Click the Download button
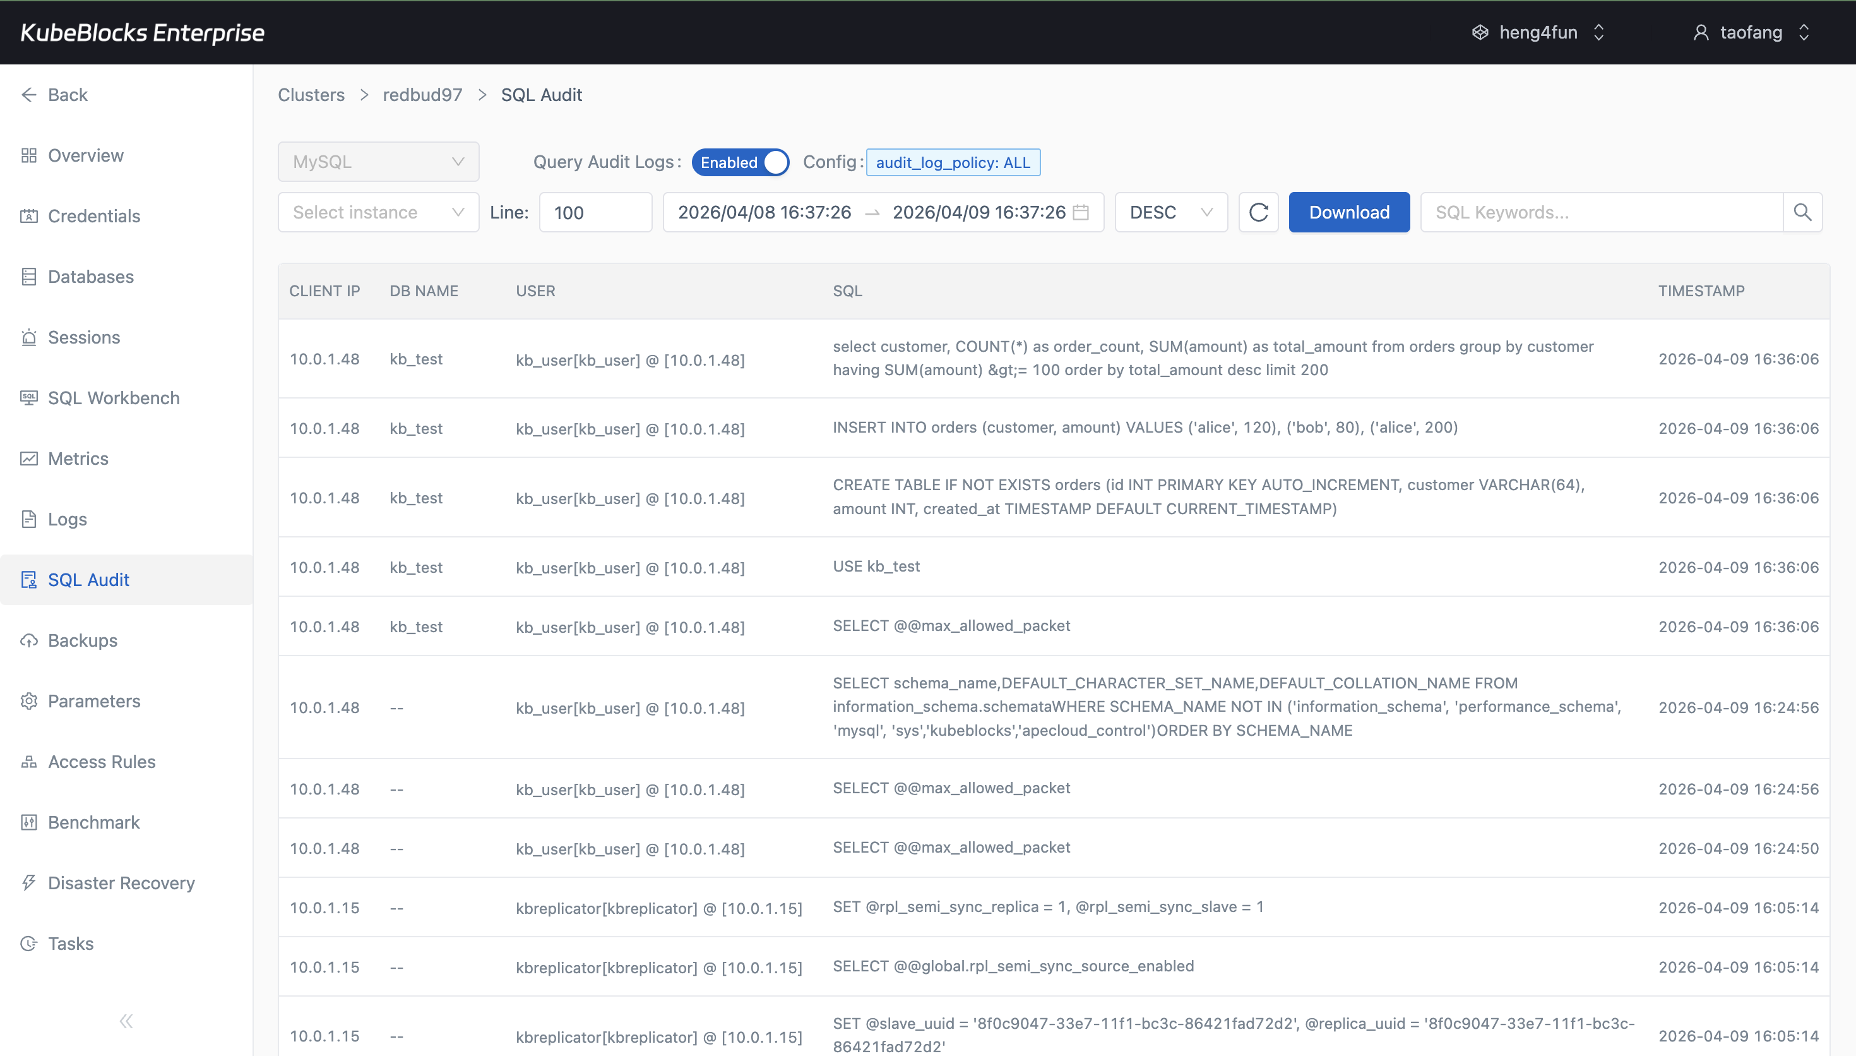This screenshot has width=1856, height=1056. pos(1348,212)
